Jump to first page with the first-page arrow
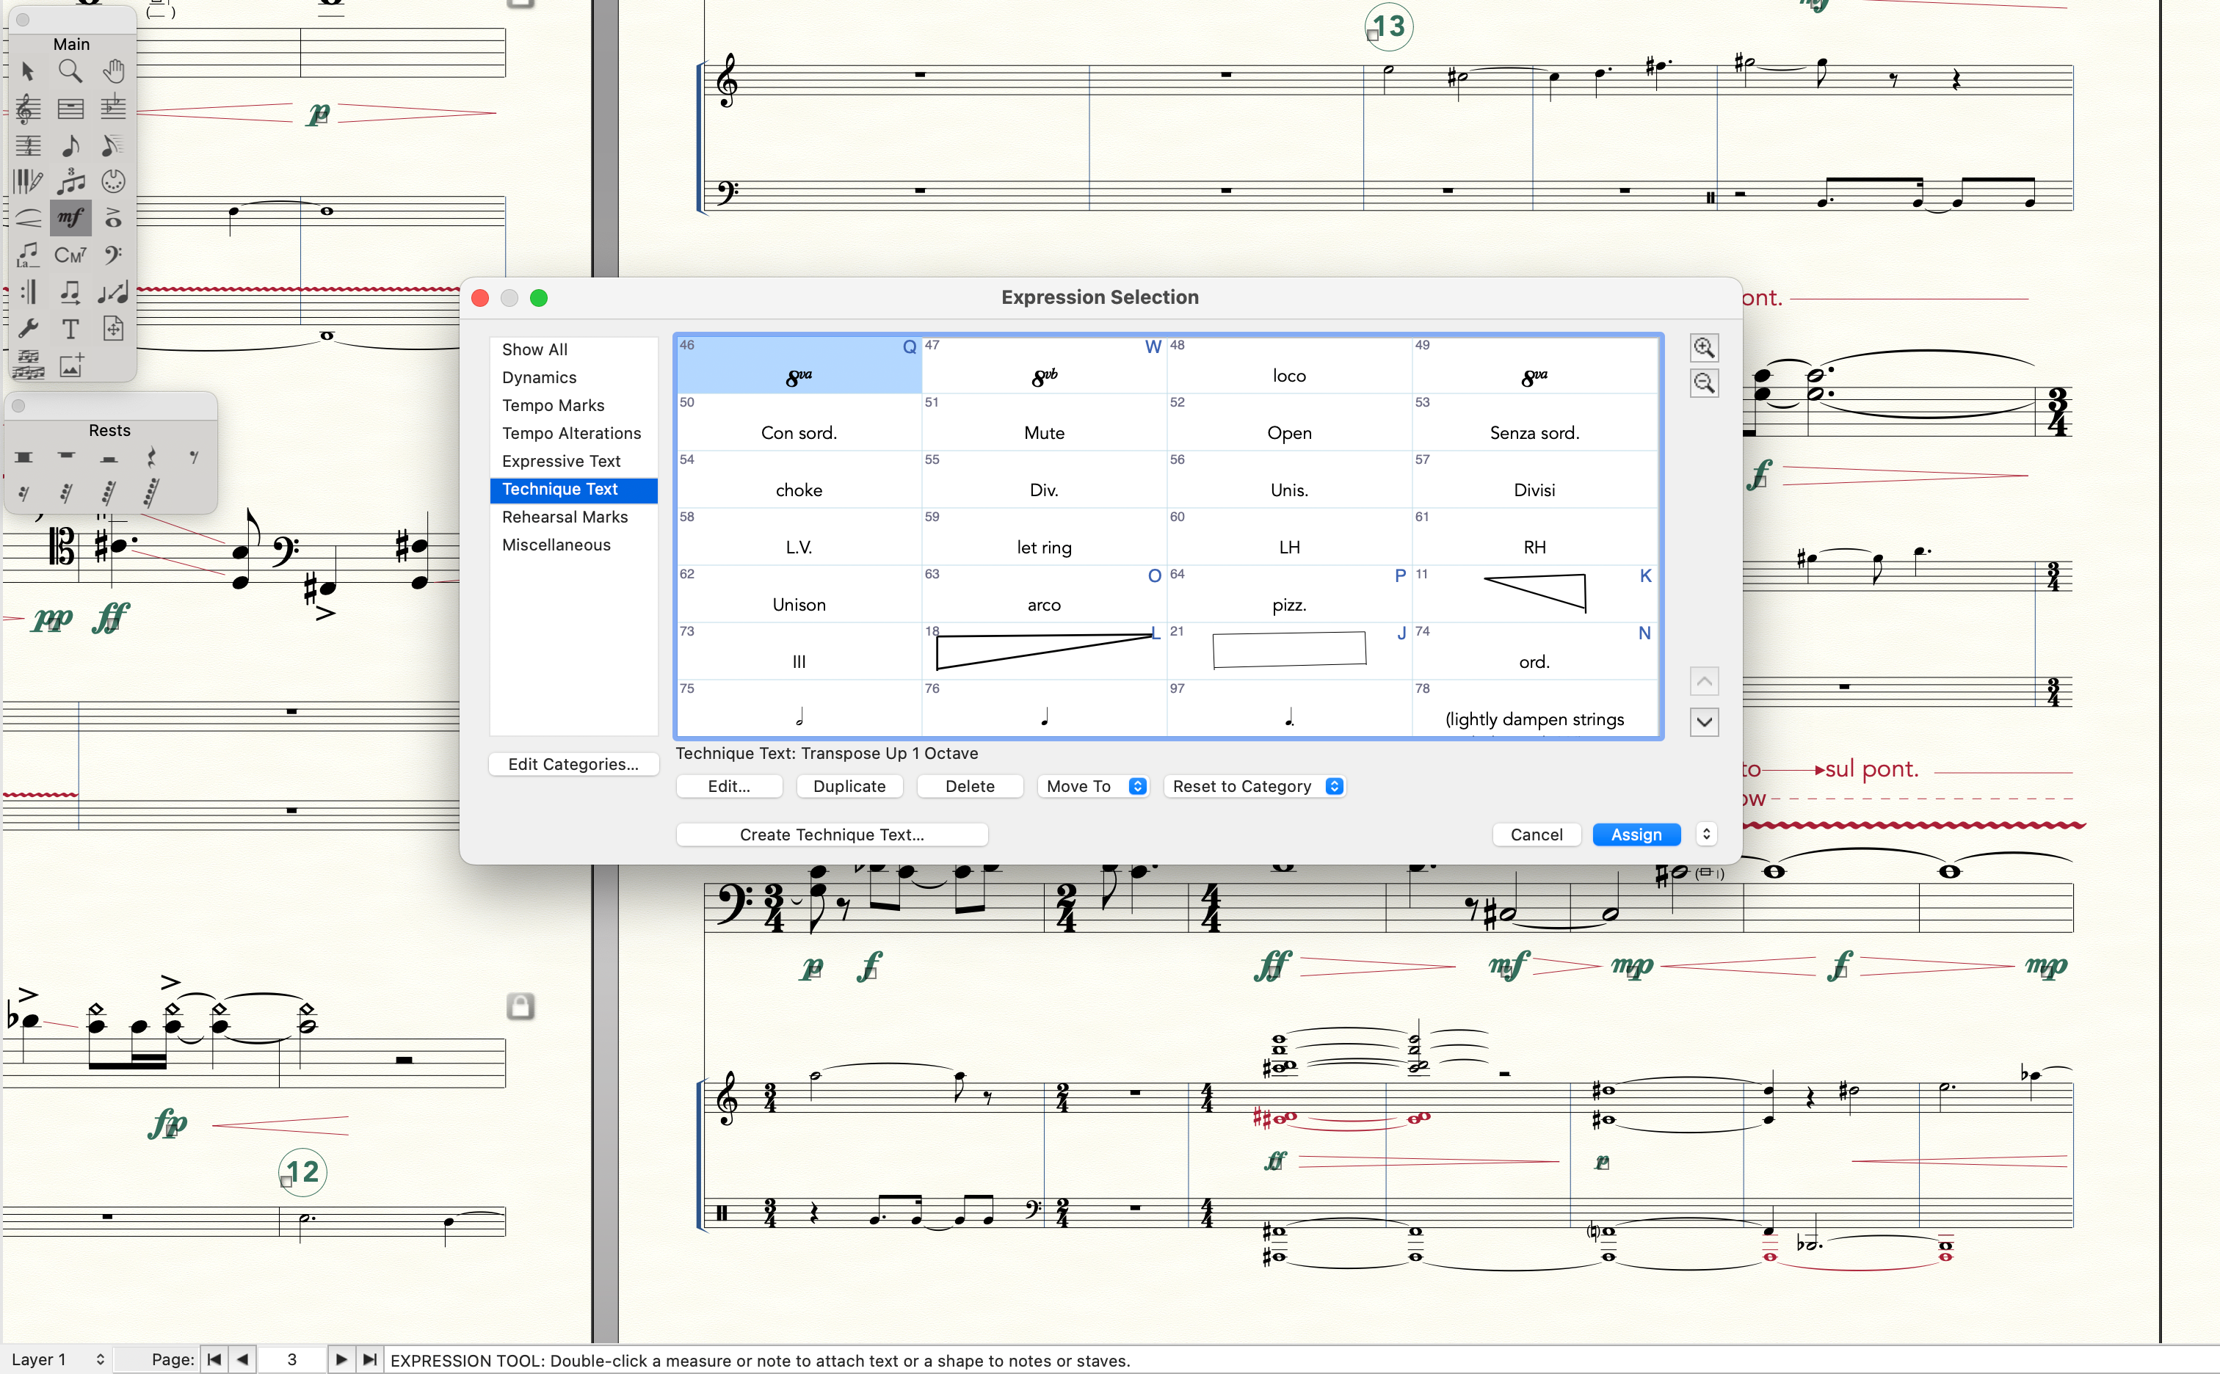Viewport: 2220px width, 1374px height. (x=214, y=1359)
